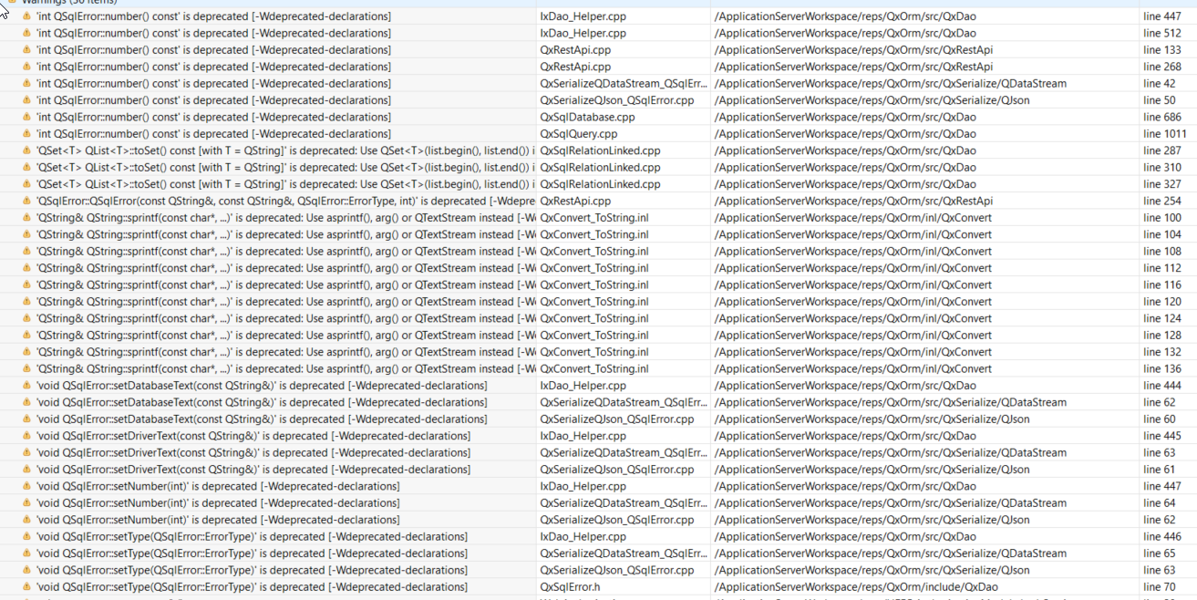Select the 'line 124' cell
1197x600 pixels.
click(1161, 319)
